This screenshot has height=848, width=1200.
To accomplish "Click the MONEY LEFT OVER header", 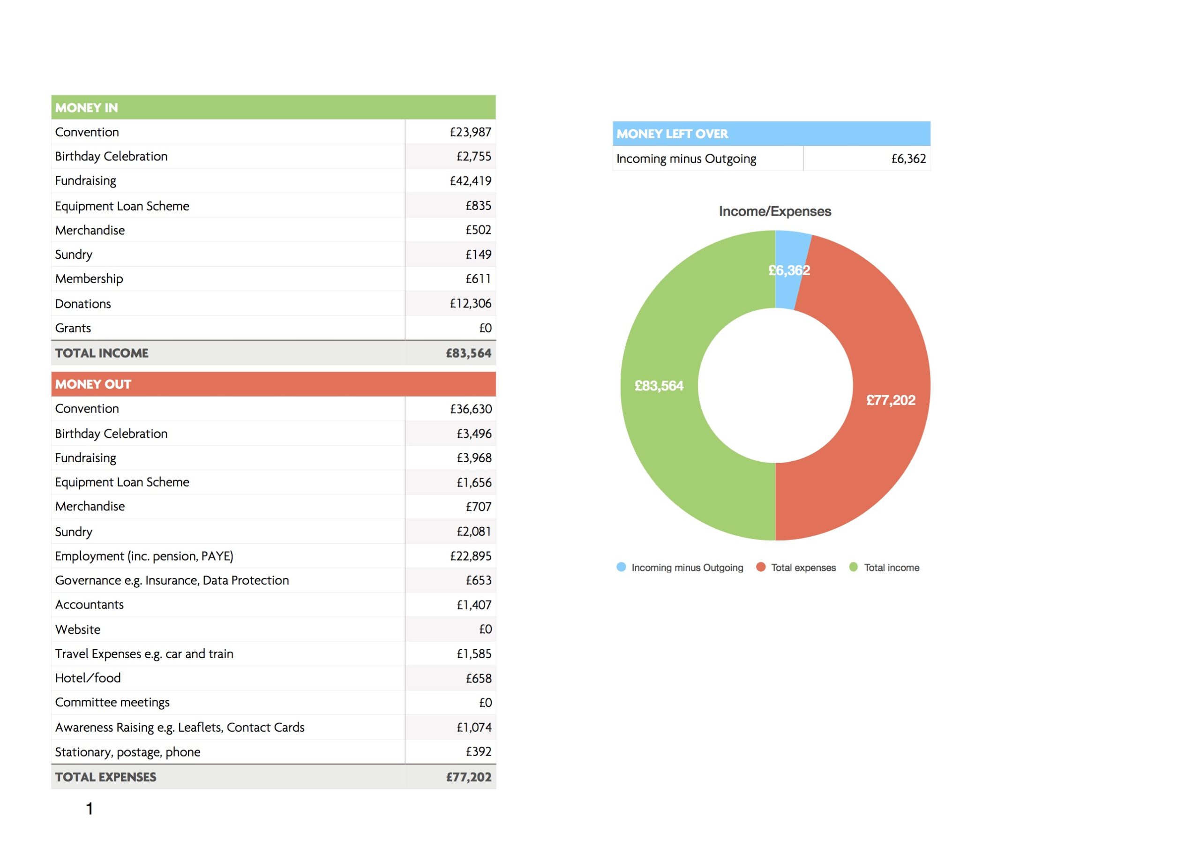I will [772, 134].
